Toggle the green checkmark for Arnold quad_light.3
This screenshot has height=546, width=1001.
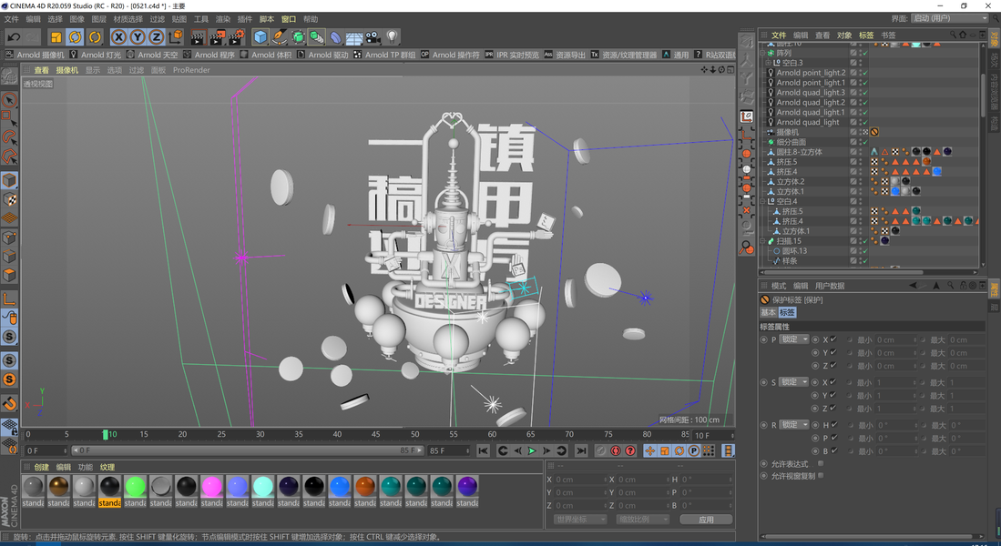pos(863,93)
